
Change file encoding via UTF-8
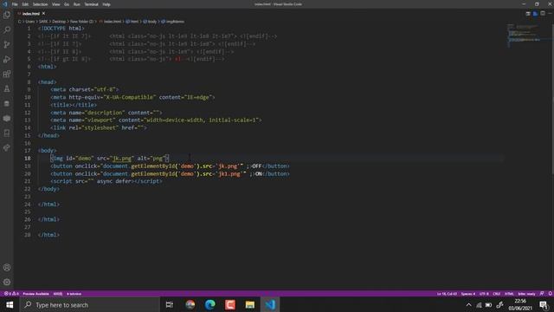[x=484, y=294]
